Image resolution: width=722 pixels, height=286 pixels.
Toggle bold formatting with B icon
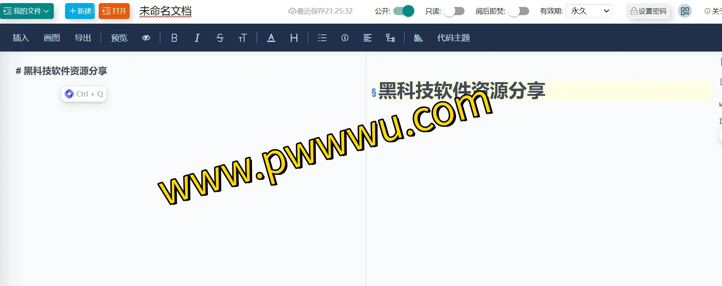pos(174,38)
